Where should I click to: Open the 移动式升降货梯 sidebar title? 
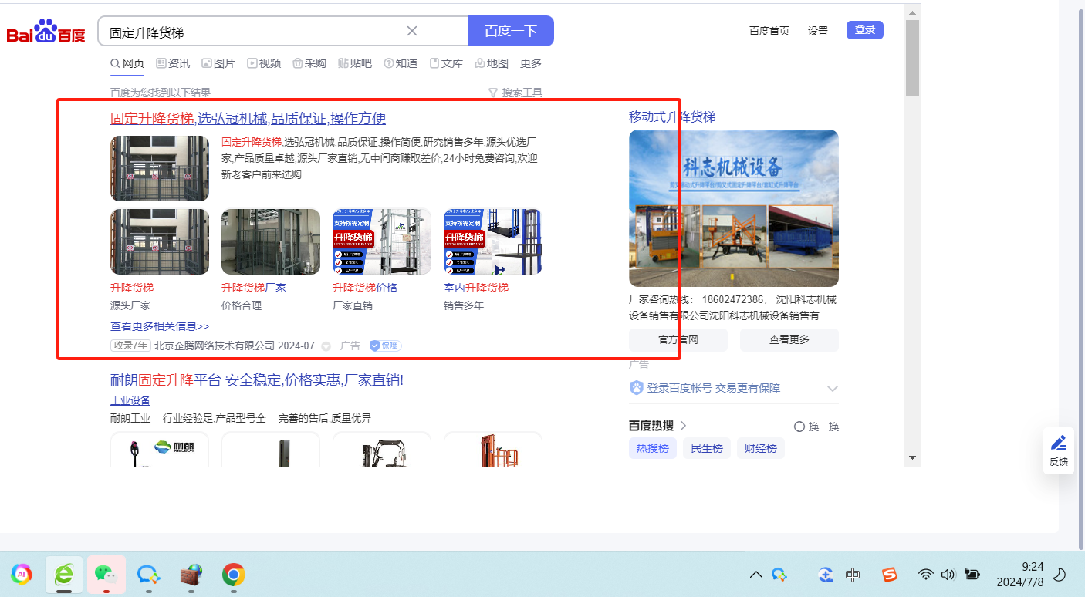click(x=672, y=117)
